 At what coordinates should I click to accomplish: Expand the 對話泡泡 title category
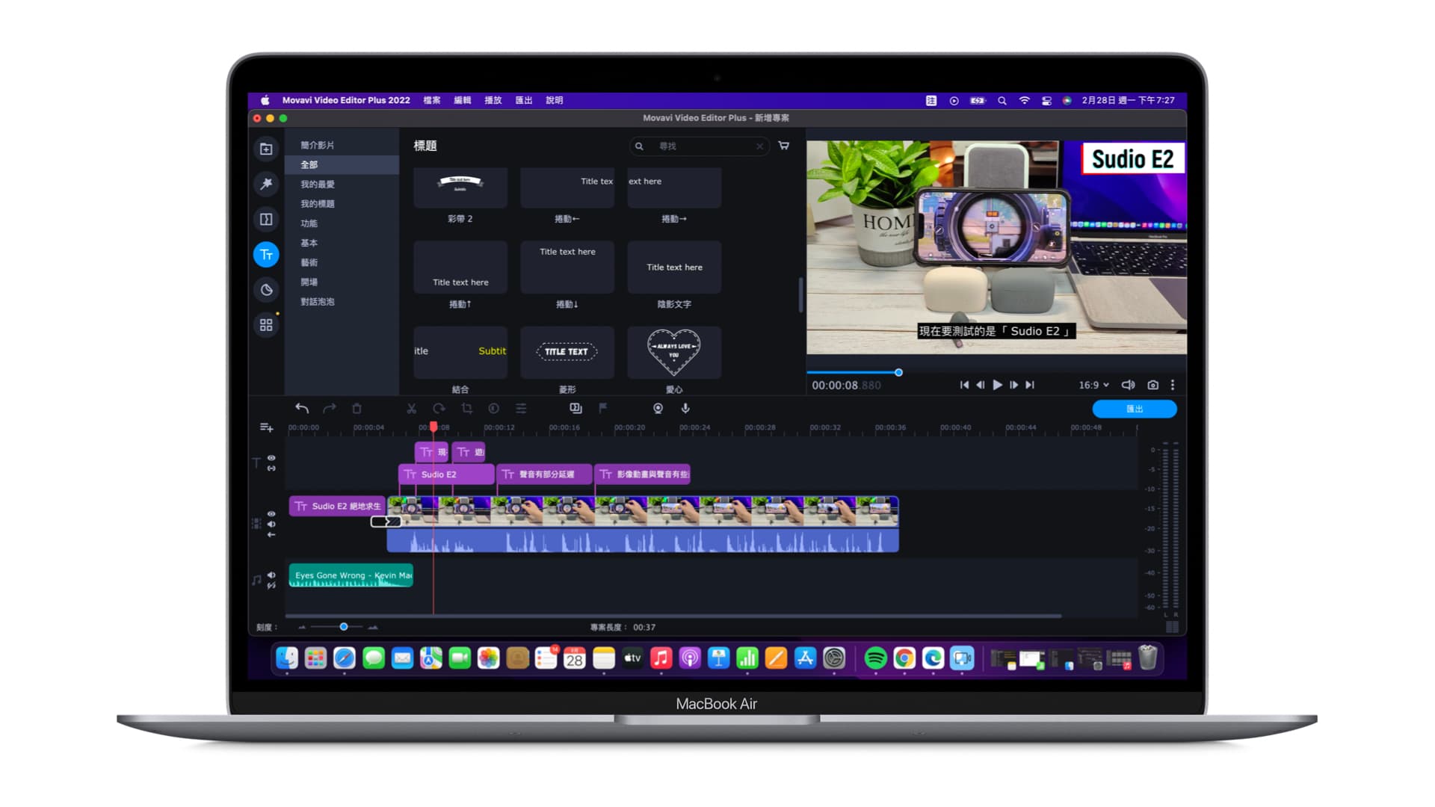[318, 300]
